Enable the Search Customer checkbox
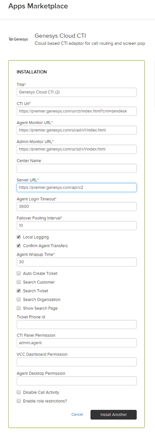 [19, 282]
